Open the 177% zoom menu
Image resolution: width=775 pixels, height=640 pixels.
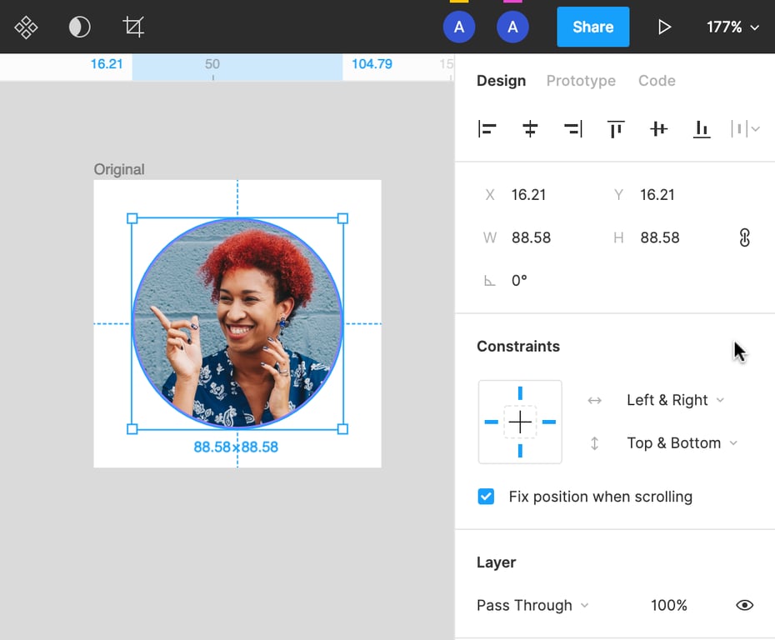[732, 27]
